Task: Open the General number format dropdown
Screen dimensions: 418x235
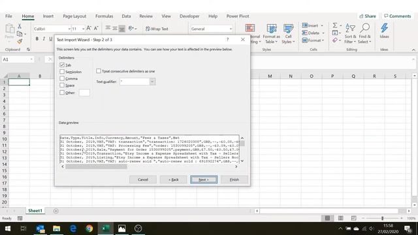Action: click(231, 29)
